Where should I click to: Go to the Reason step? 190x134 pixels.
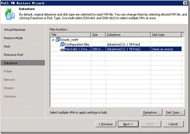tap(9, 88)
